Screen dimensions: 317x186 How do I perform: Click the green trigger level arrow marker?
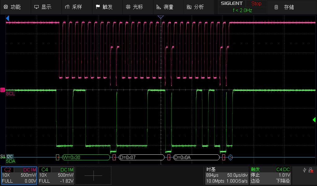point(314,120)
